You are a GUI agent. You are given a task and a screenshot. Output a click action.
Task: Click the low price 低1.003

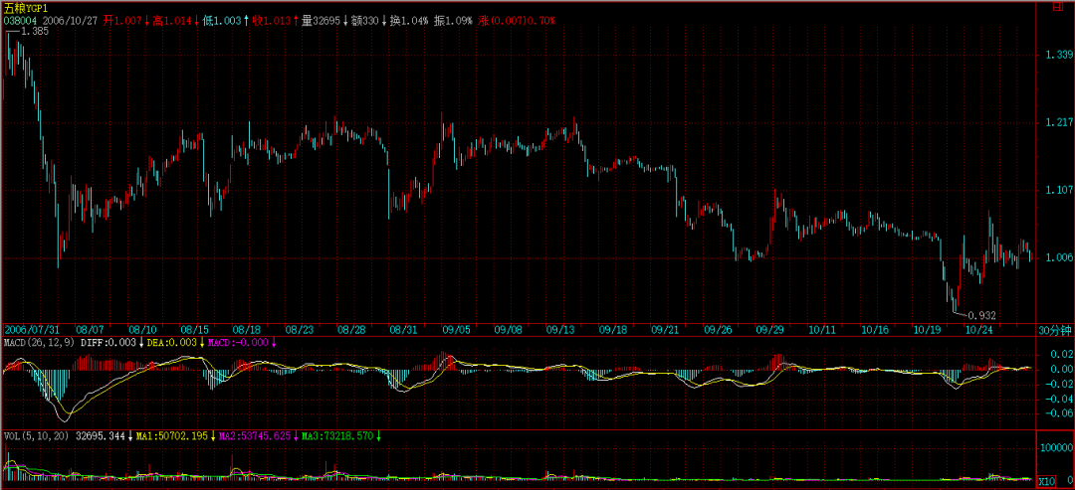pyautogui.click(x=222, y=21)
